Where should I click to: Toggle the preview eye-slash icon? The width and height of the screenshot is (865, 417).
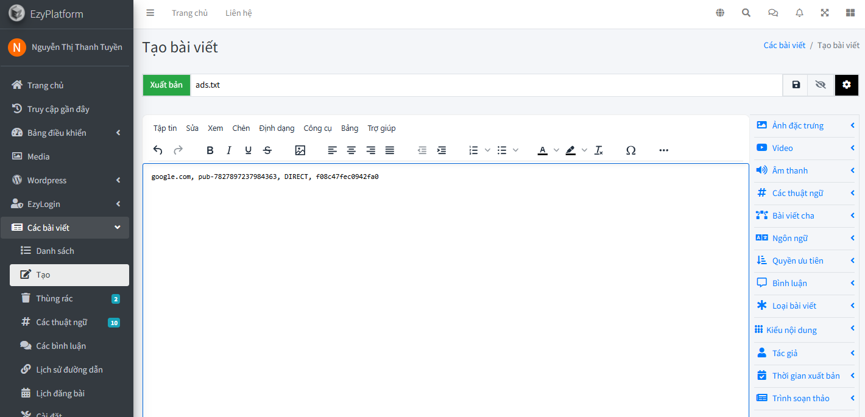click(x=821, y=85)
